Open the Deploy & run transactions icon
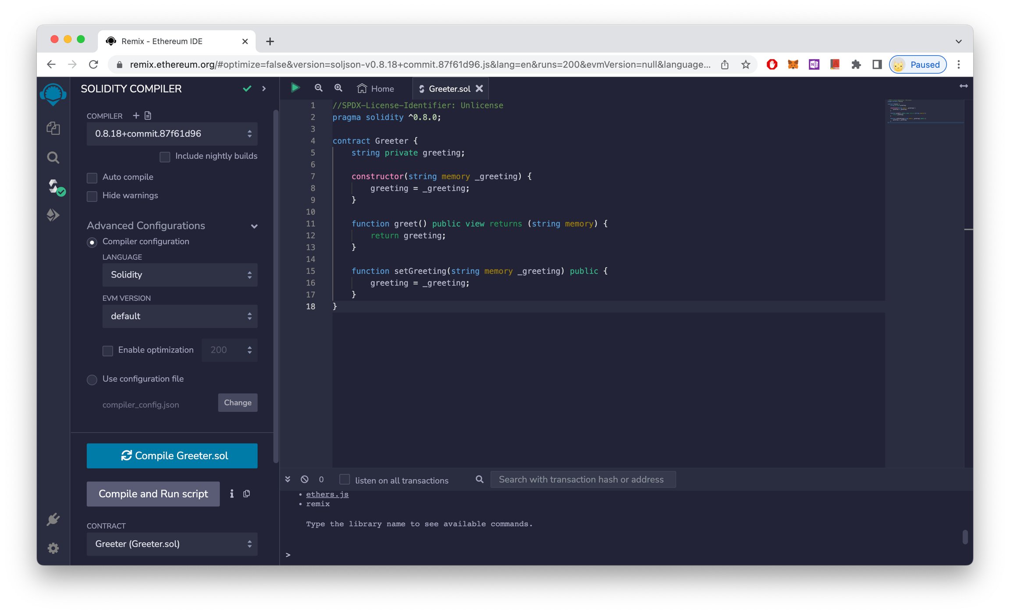 tap(53, 215)
